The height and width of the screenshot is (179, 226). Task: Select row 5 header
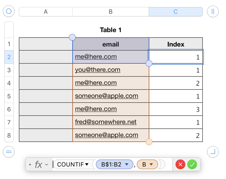[x=9, y=96]
